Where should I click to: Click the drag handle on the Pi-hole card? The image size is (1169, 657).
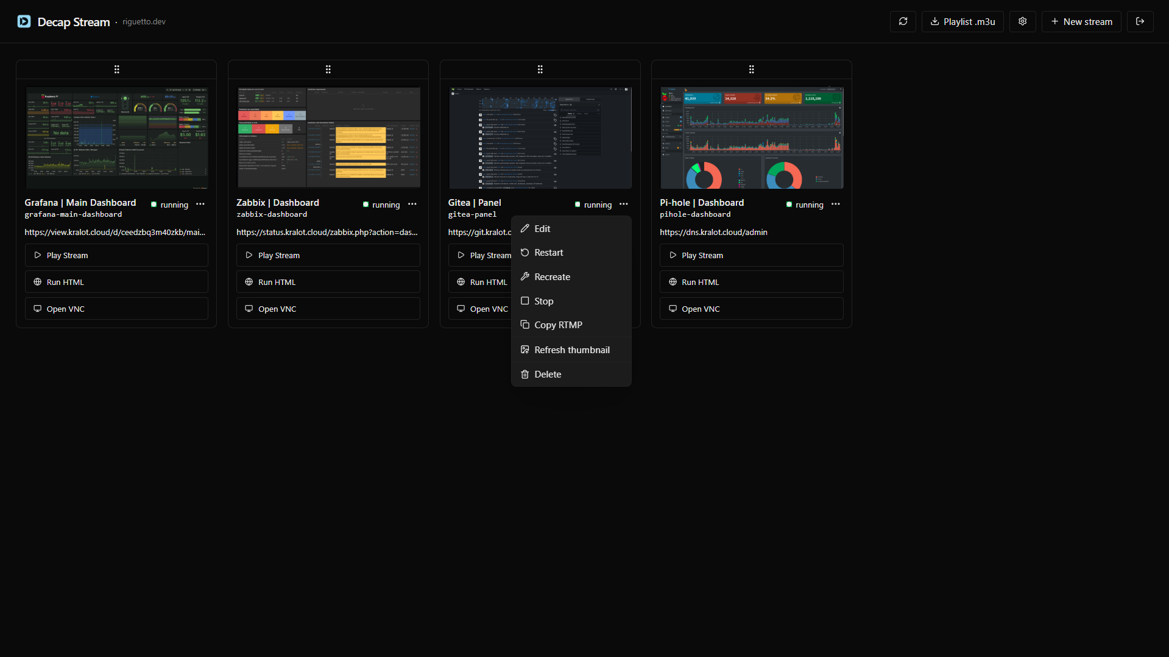point(751,69)
